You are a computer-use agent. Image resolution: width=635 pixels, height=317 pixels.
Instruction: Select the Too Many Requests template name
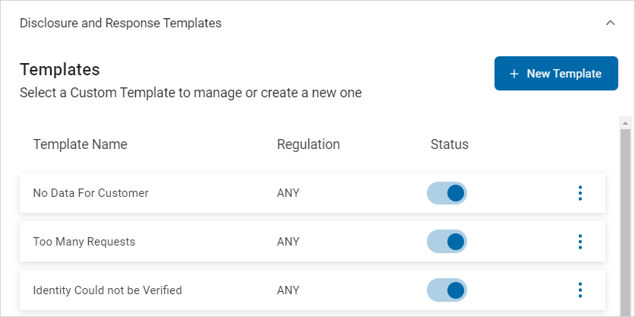[84, 242]
